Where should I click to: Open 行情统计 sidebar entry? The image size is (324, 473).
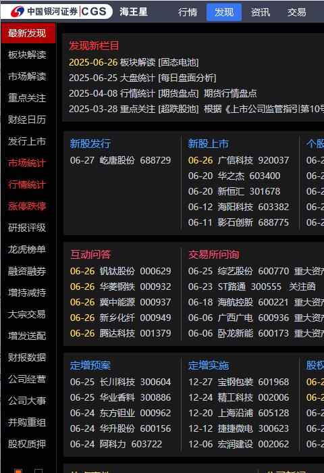tap(27, 184)
